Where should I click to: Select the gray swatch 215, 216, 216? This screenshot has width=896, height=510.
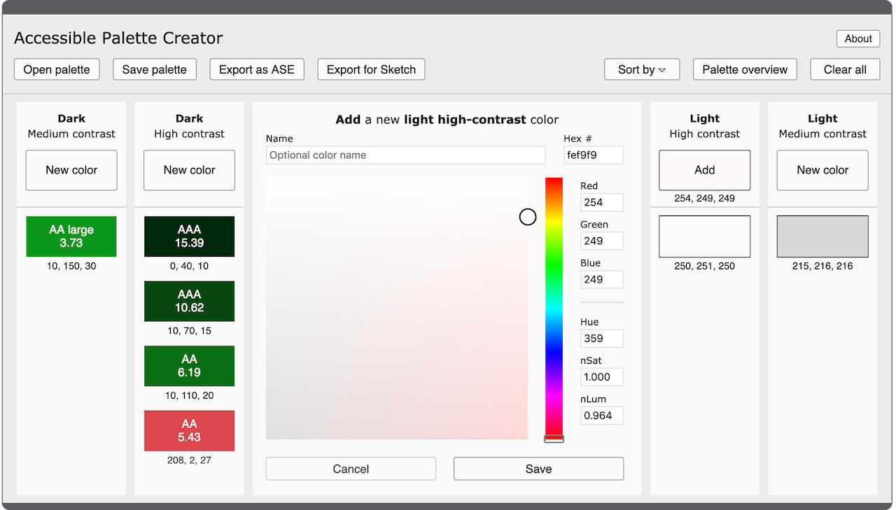822,236
